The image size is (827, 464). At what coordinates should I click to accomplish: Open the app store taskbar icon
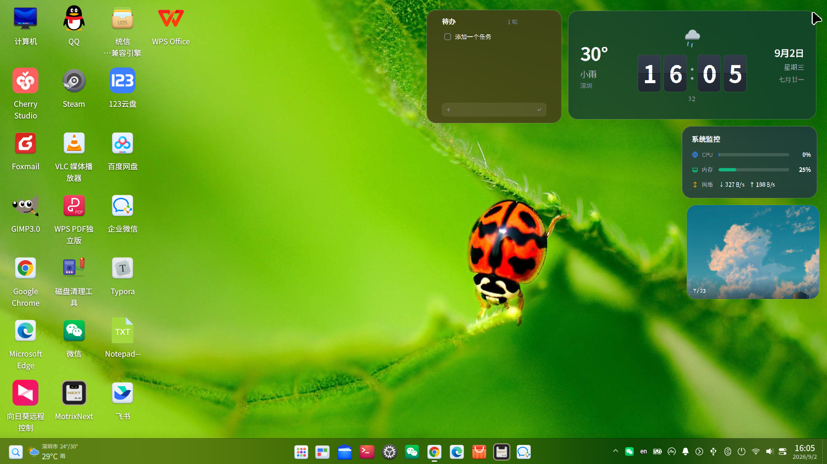(479, 452)
